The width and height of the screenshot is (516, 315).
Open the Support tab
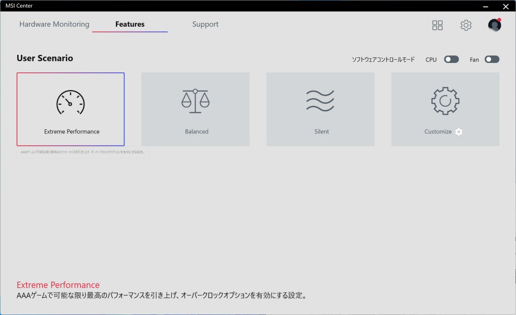point(205,24)
